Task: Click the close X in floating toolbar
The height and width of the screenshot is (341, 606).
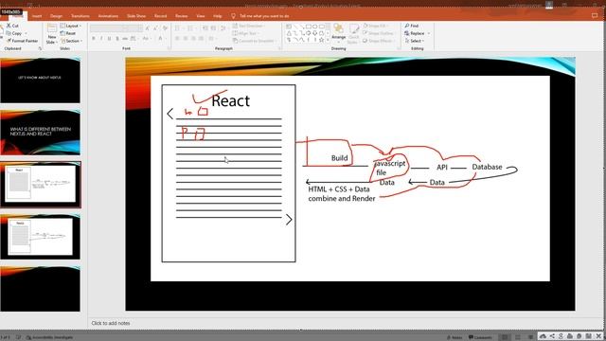Action: point(598,336)
